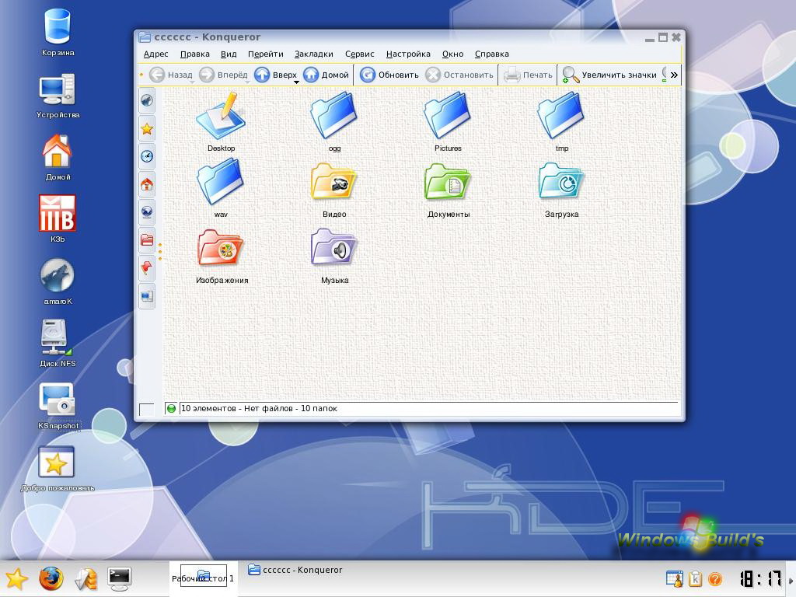Viewport: 796px width, 597px height.
Task: Open the home folder tab in Konqueror's sidebar
Action: (147, 183)
